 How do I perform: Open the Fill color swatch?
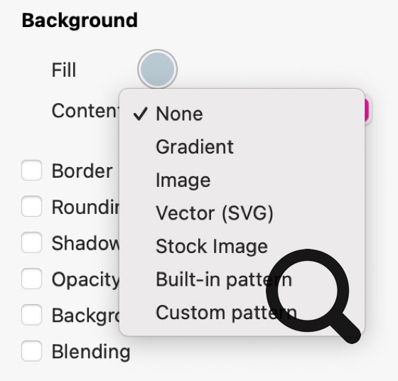(157, 69)
